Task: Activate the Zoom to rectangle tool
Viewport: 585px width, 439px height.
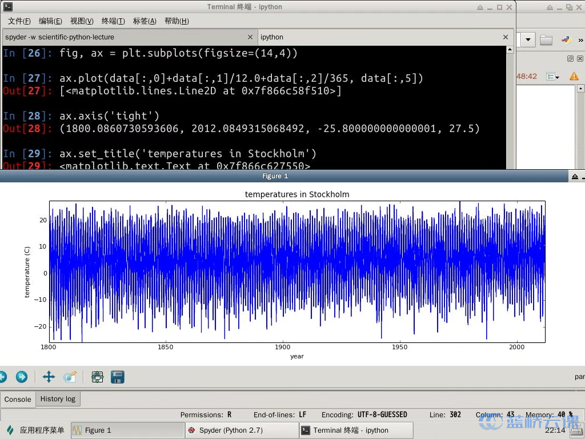Action: pyautogui.click(x=70, y=377)
